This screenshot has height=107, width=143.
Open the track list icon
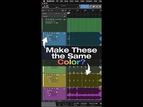click(63, 10)
